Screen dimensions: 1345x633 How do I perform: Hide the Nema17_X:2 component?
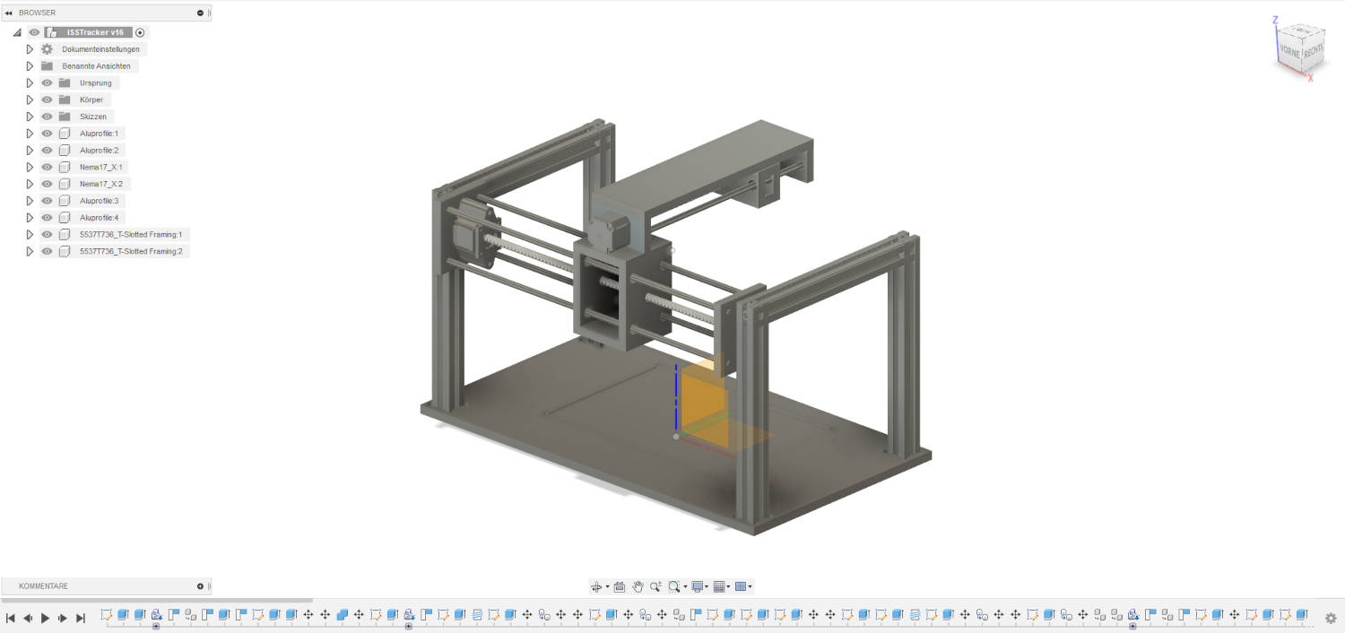(47, 184)
